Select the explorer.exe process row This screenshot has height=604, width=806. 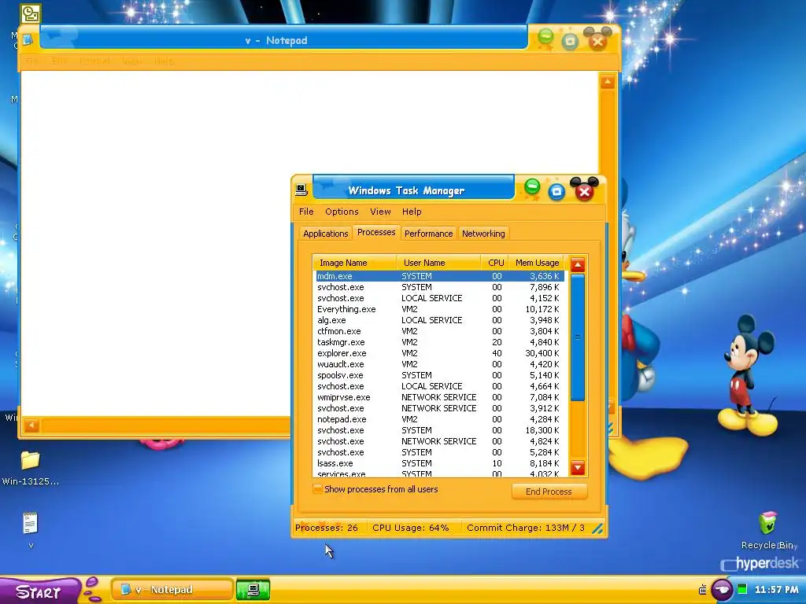click(x=439, y=353)
